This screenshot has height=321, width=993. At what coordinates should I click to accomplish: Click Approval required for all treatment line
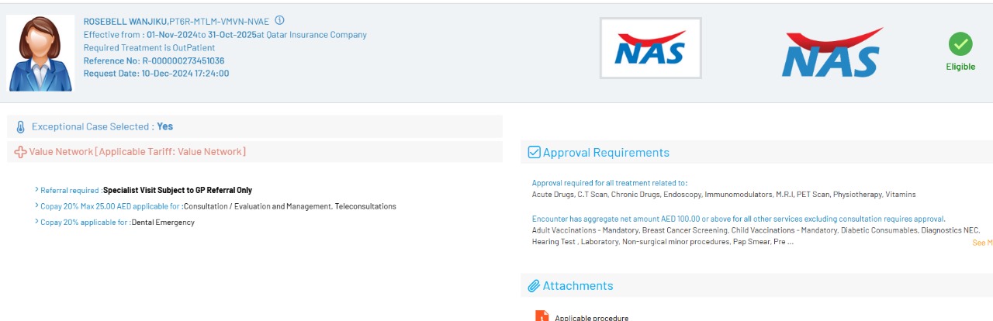coord(610,183)
